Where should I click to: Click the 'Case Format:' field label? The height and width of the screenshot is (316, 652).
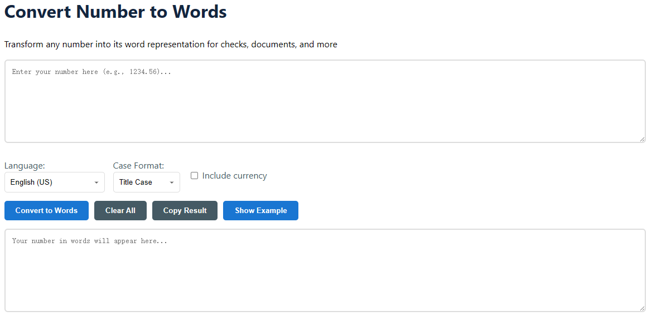(138, 166)
